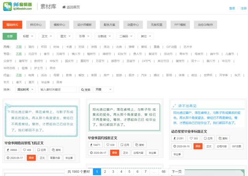Open the 毕业季网格背景纸飞机正文 preview thumbnail
Viewport: 248px width, 176px height.
tap(41, 120)
